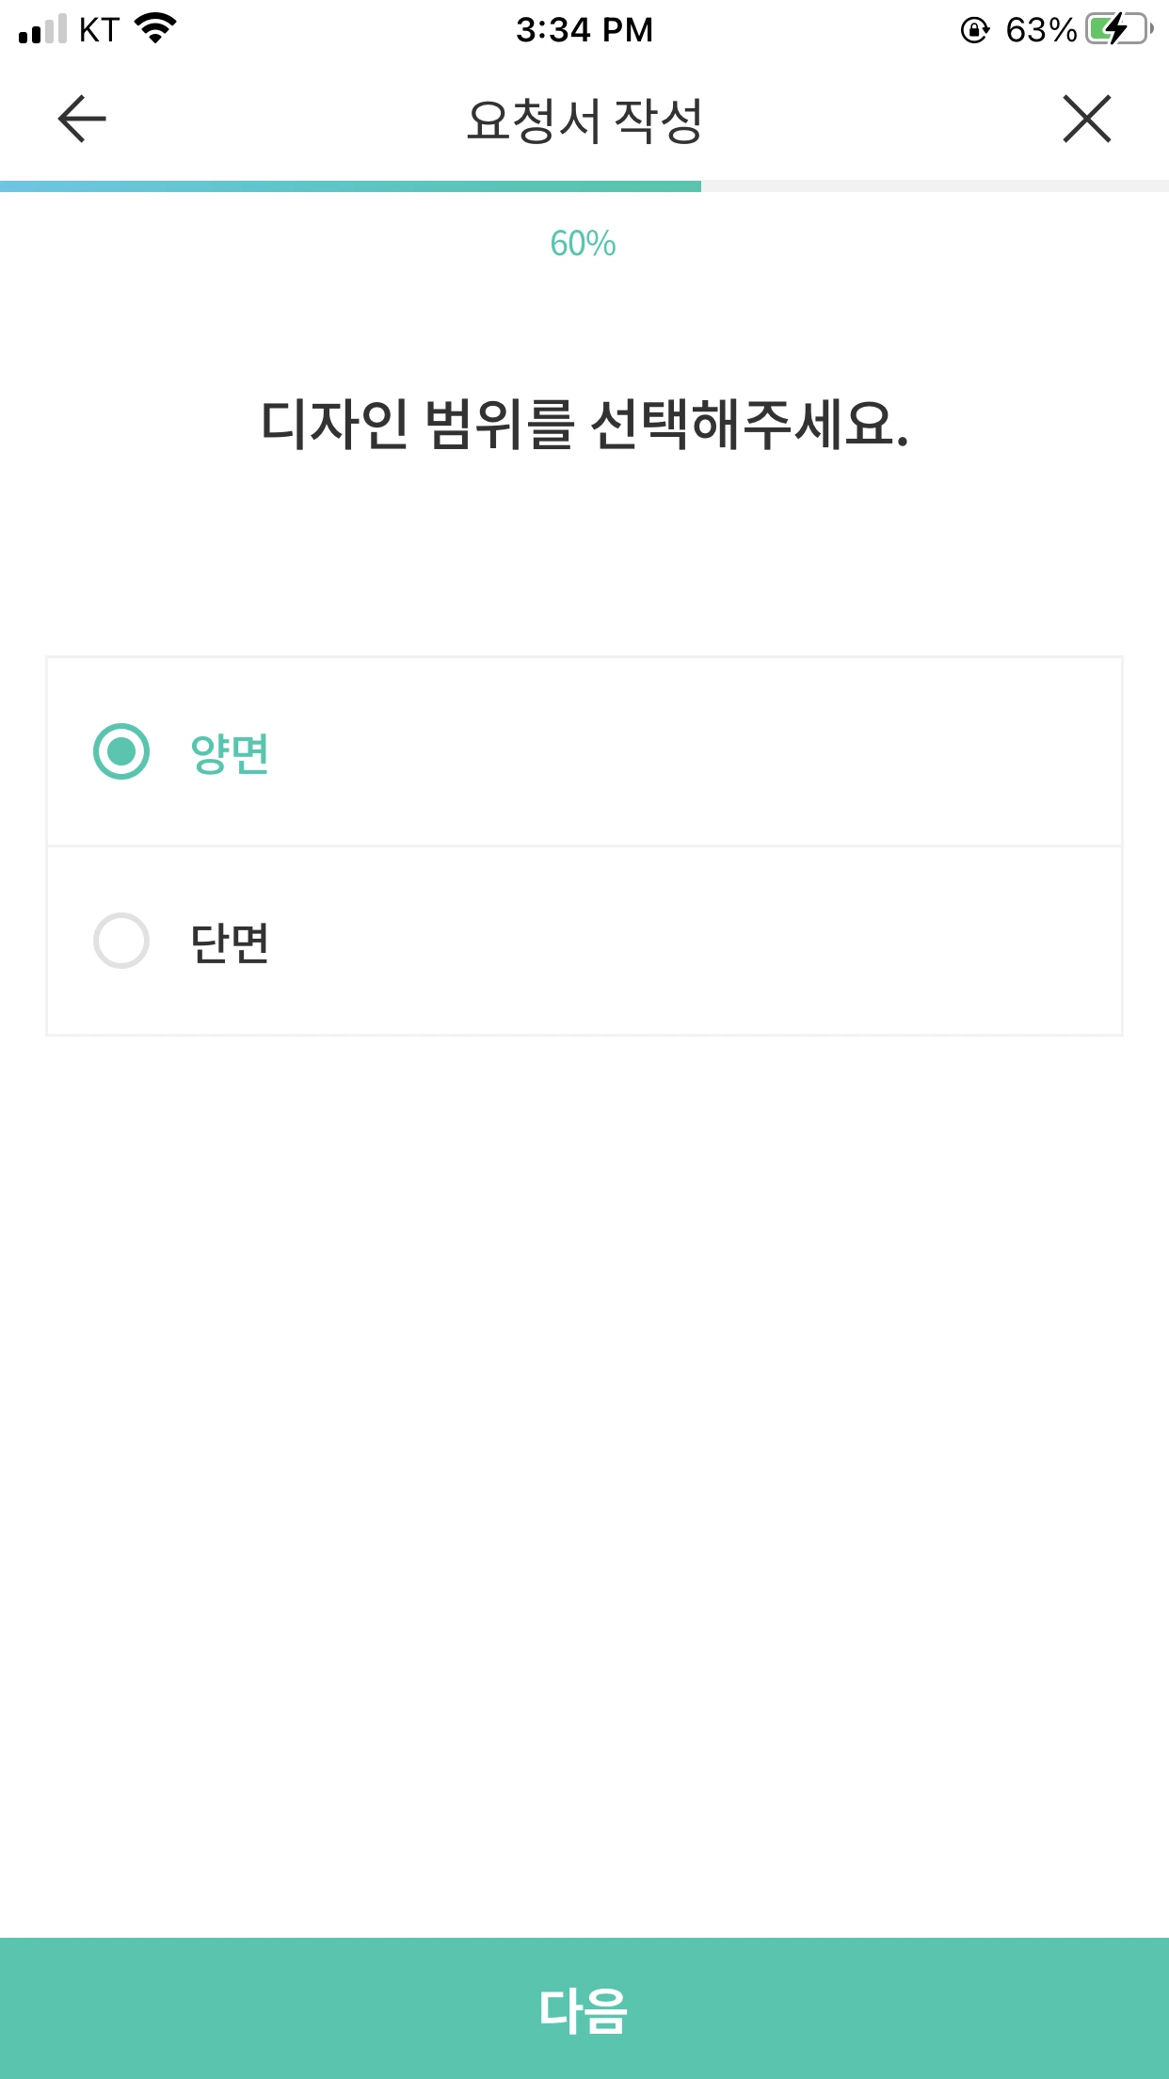Click the 양면 option label
The width and height of the screenshot is (1169, 2079).
coord(230,753)
